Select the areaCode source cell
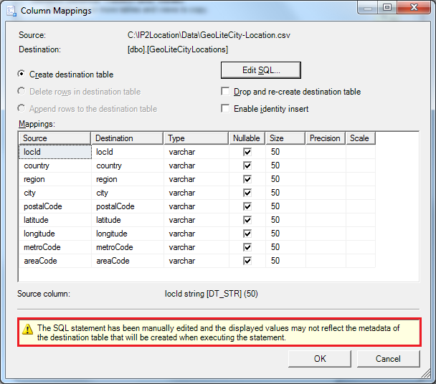The height and width of the screenshot is (384, 436). (55, 261)
